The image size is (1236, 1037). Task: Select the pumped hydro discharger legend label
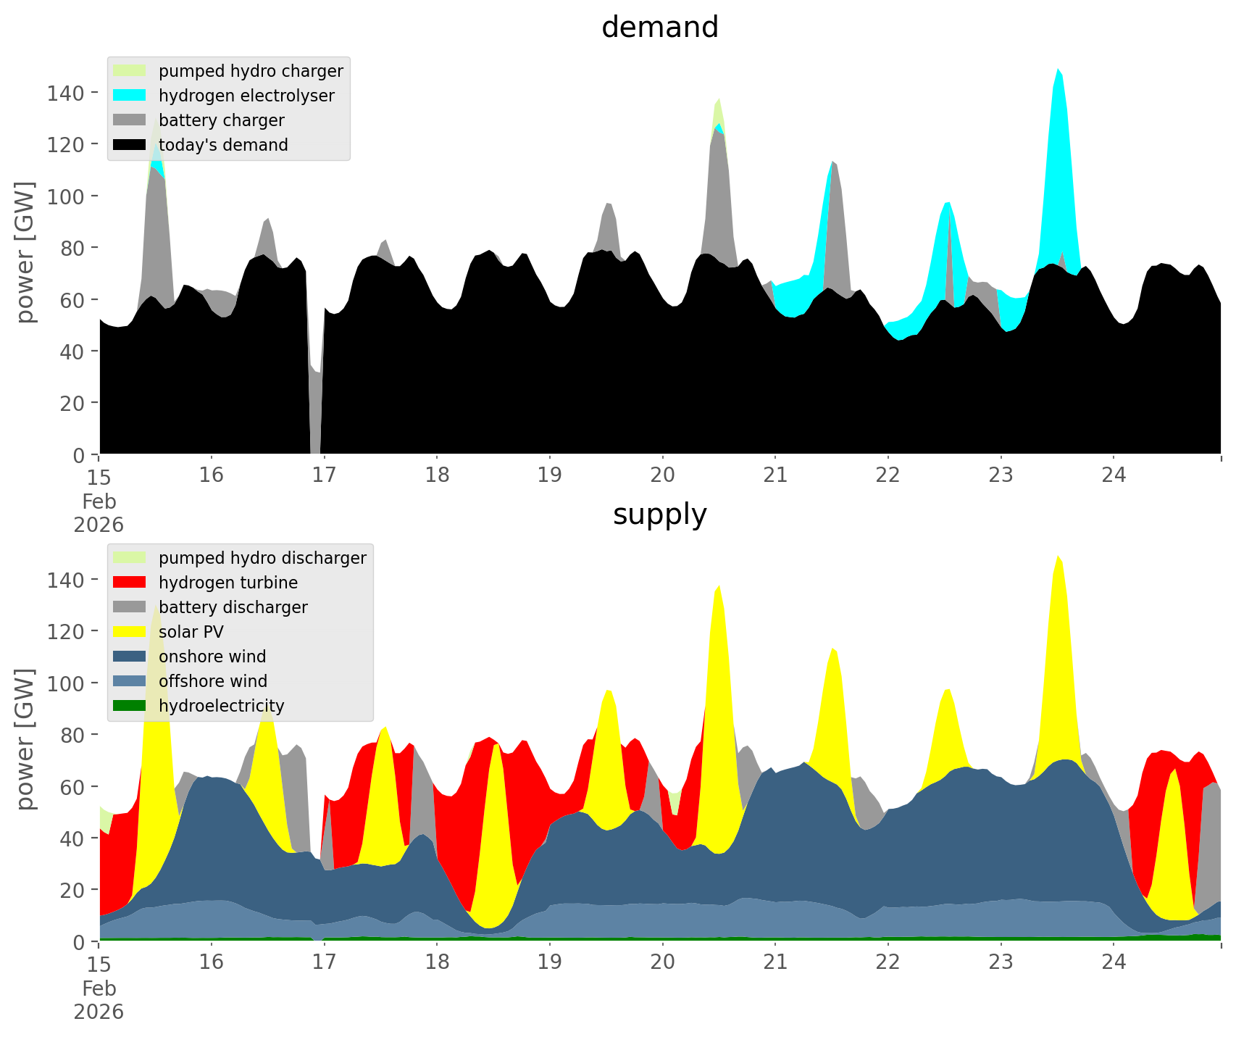(262, 558)
